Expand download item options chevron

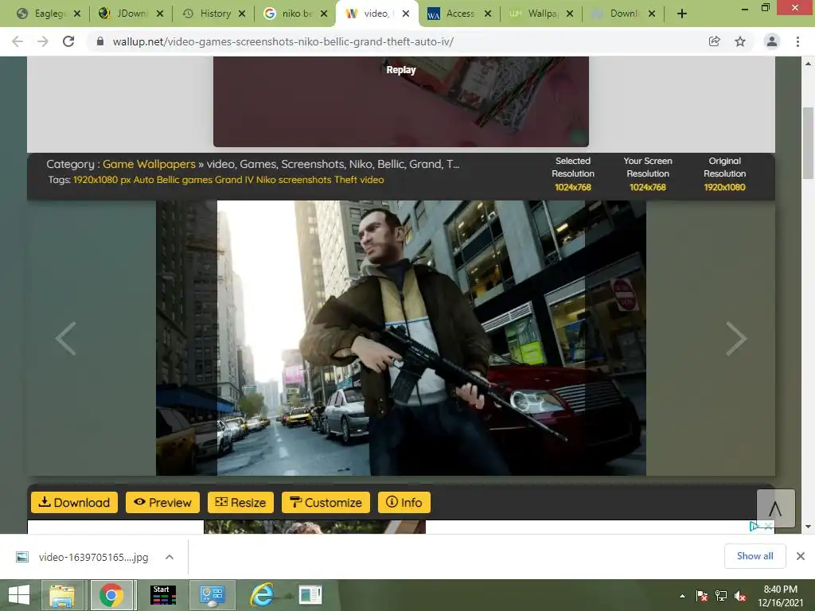(x=169, y=557)
